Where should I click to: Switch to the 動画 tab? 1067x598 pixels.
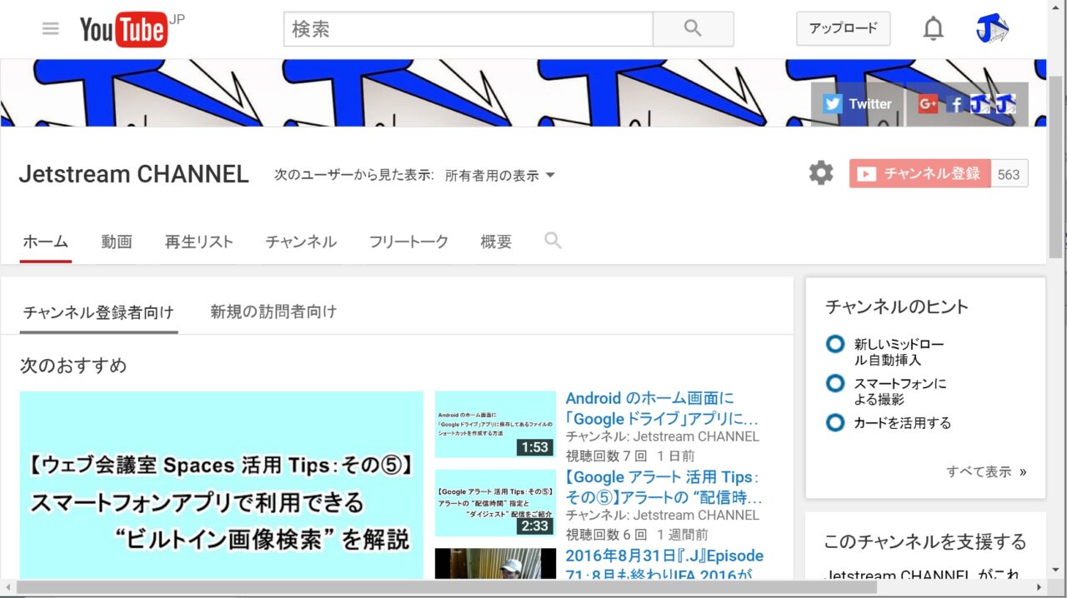117,242
